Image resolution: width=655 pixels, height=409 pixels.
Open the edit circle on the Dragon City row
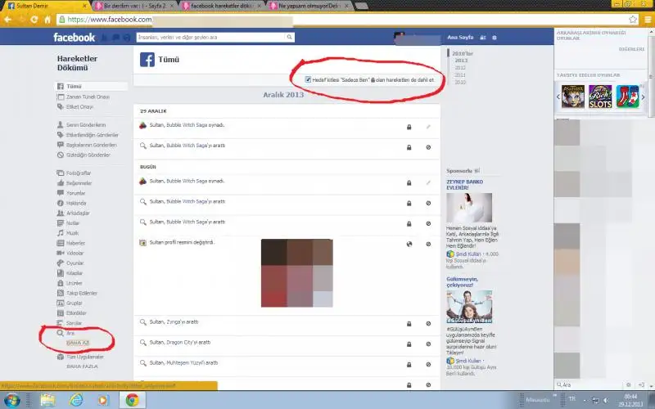tap(428, 344)
